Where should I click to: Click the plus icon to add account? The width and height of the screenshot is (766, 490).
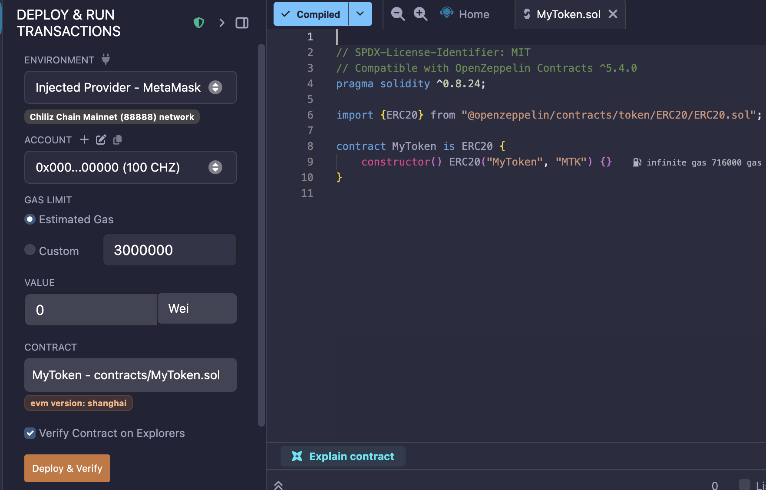pos(84,139)
